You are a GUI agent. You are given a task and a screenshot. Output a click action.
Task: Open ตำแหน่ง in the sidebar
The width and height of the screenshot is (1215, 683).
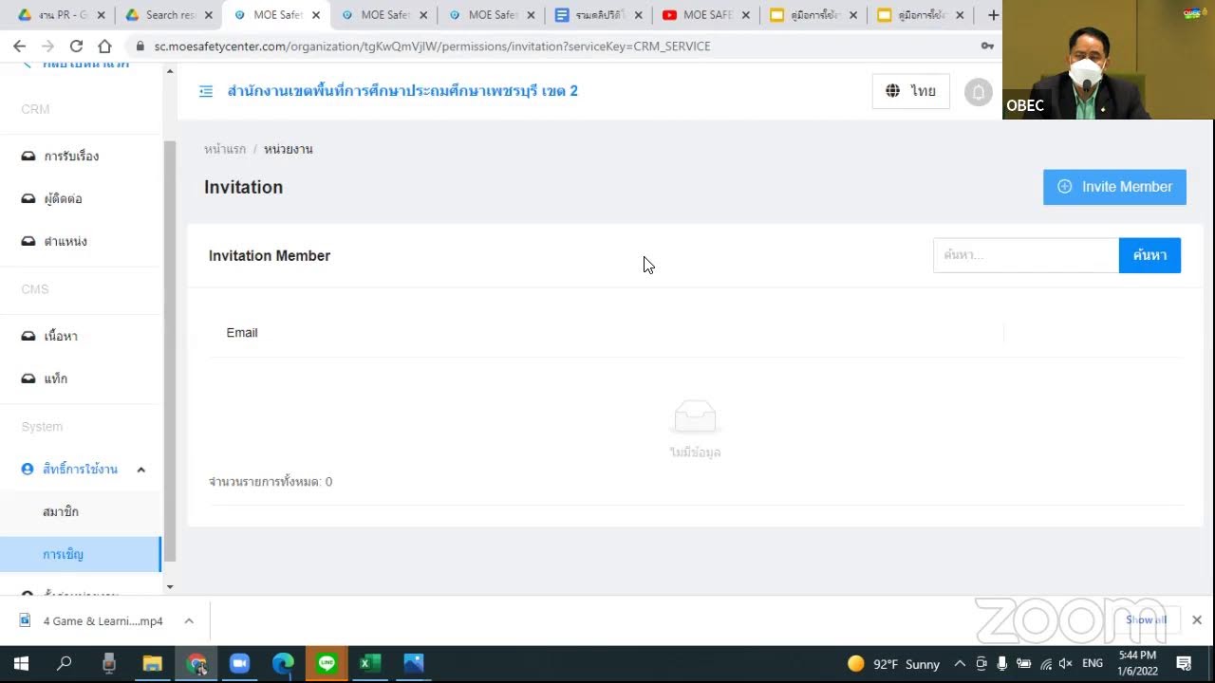[65, 241]
